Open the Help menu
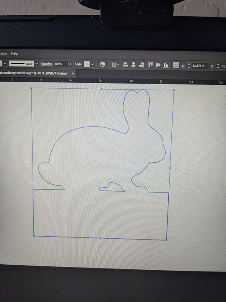226x302 pixels. click(14, 54)
